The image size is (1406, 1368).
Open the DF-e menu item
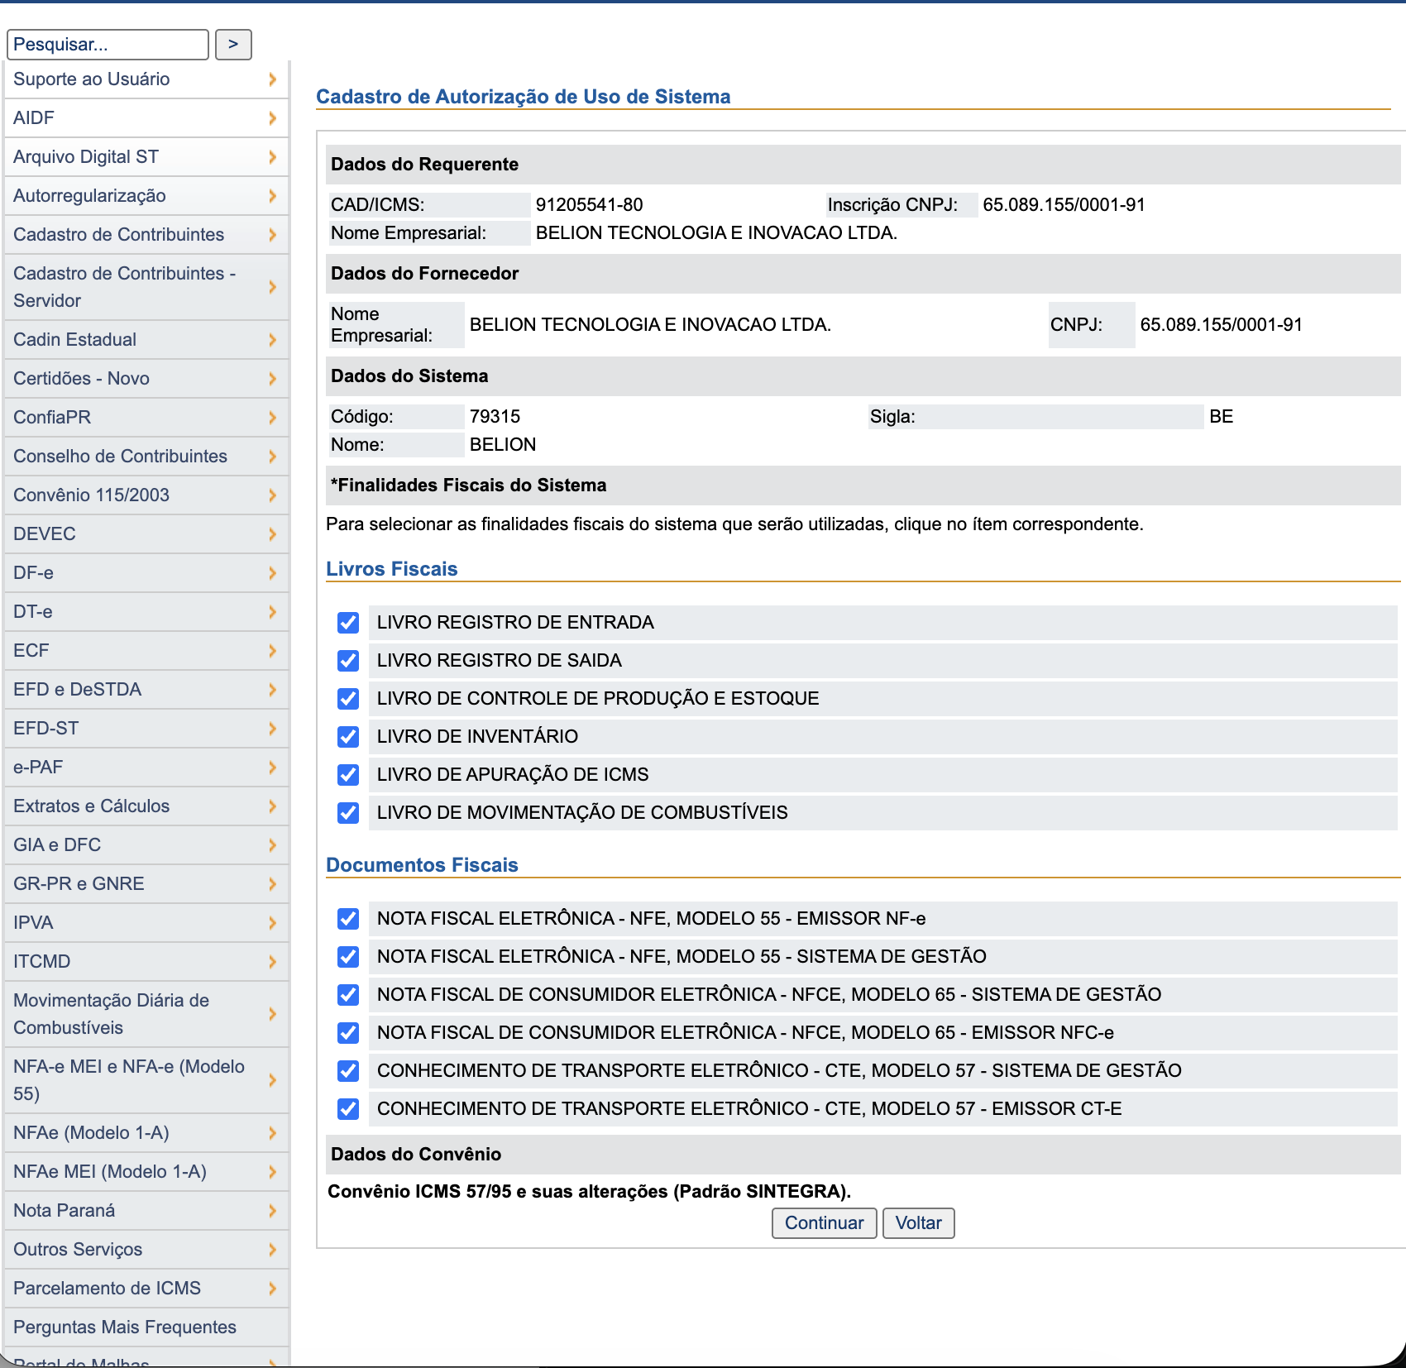click(x=146, y=573)
